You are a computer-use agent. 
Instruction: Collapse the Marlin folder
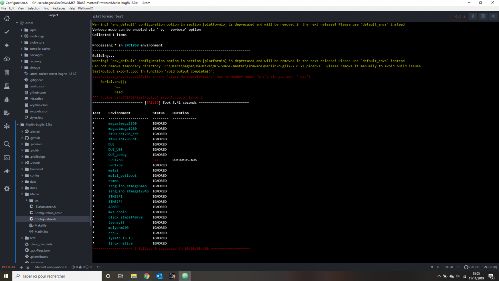(22, 194)
